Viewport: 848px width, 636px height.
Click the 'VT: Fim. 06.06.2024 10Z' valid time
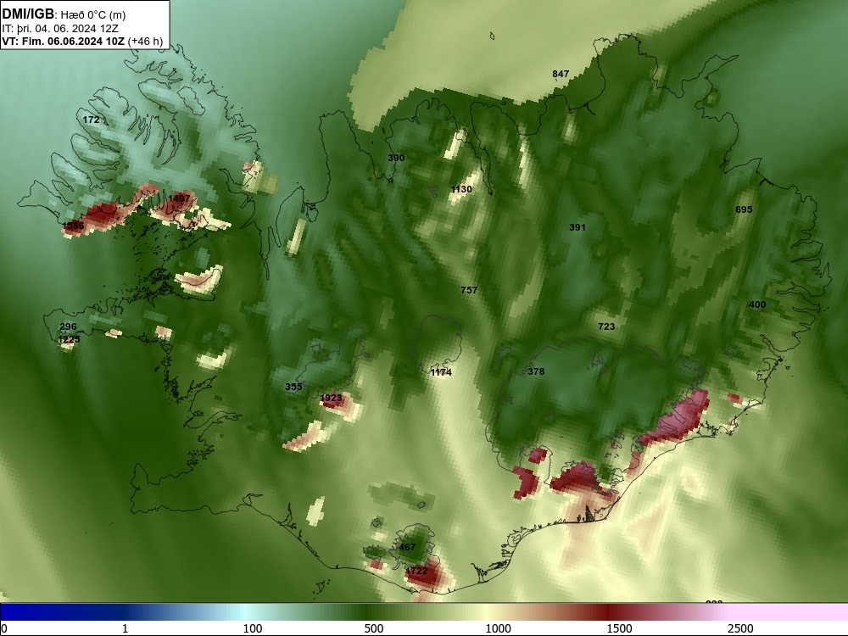pos(64,41)
